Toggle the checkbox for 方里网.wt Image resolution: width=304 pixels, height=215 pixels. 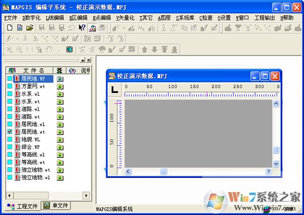point(10,86)
